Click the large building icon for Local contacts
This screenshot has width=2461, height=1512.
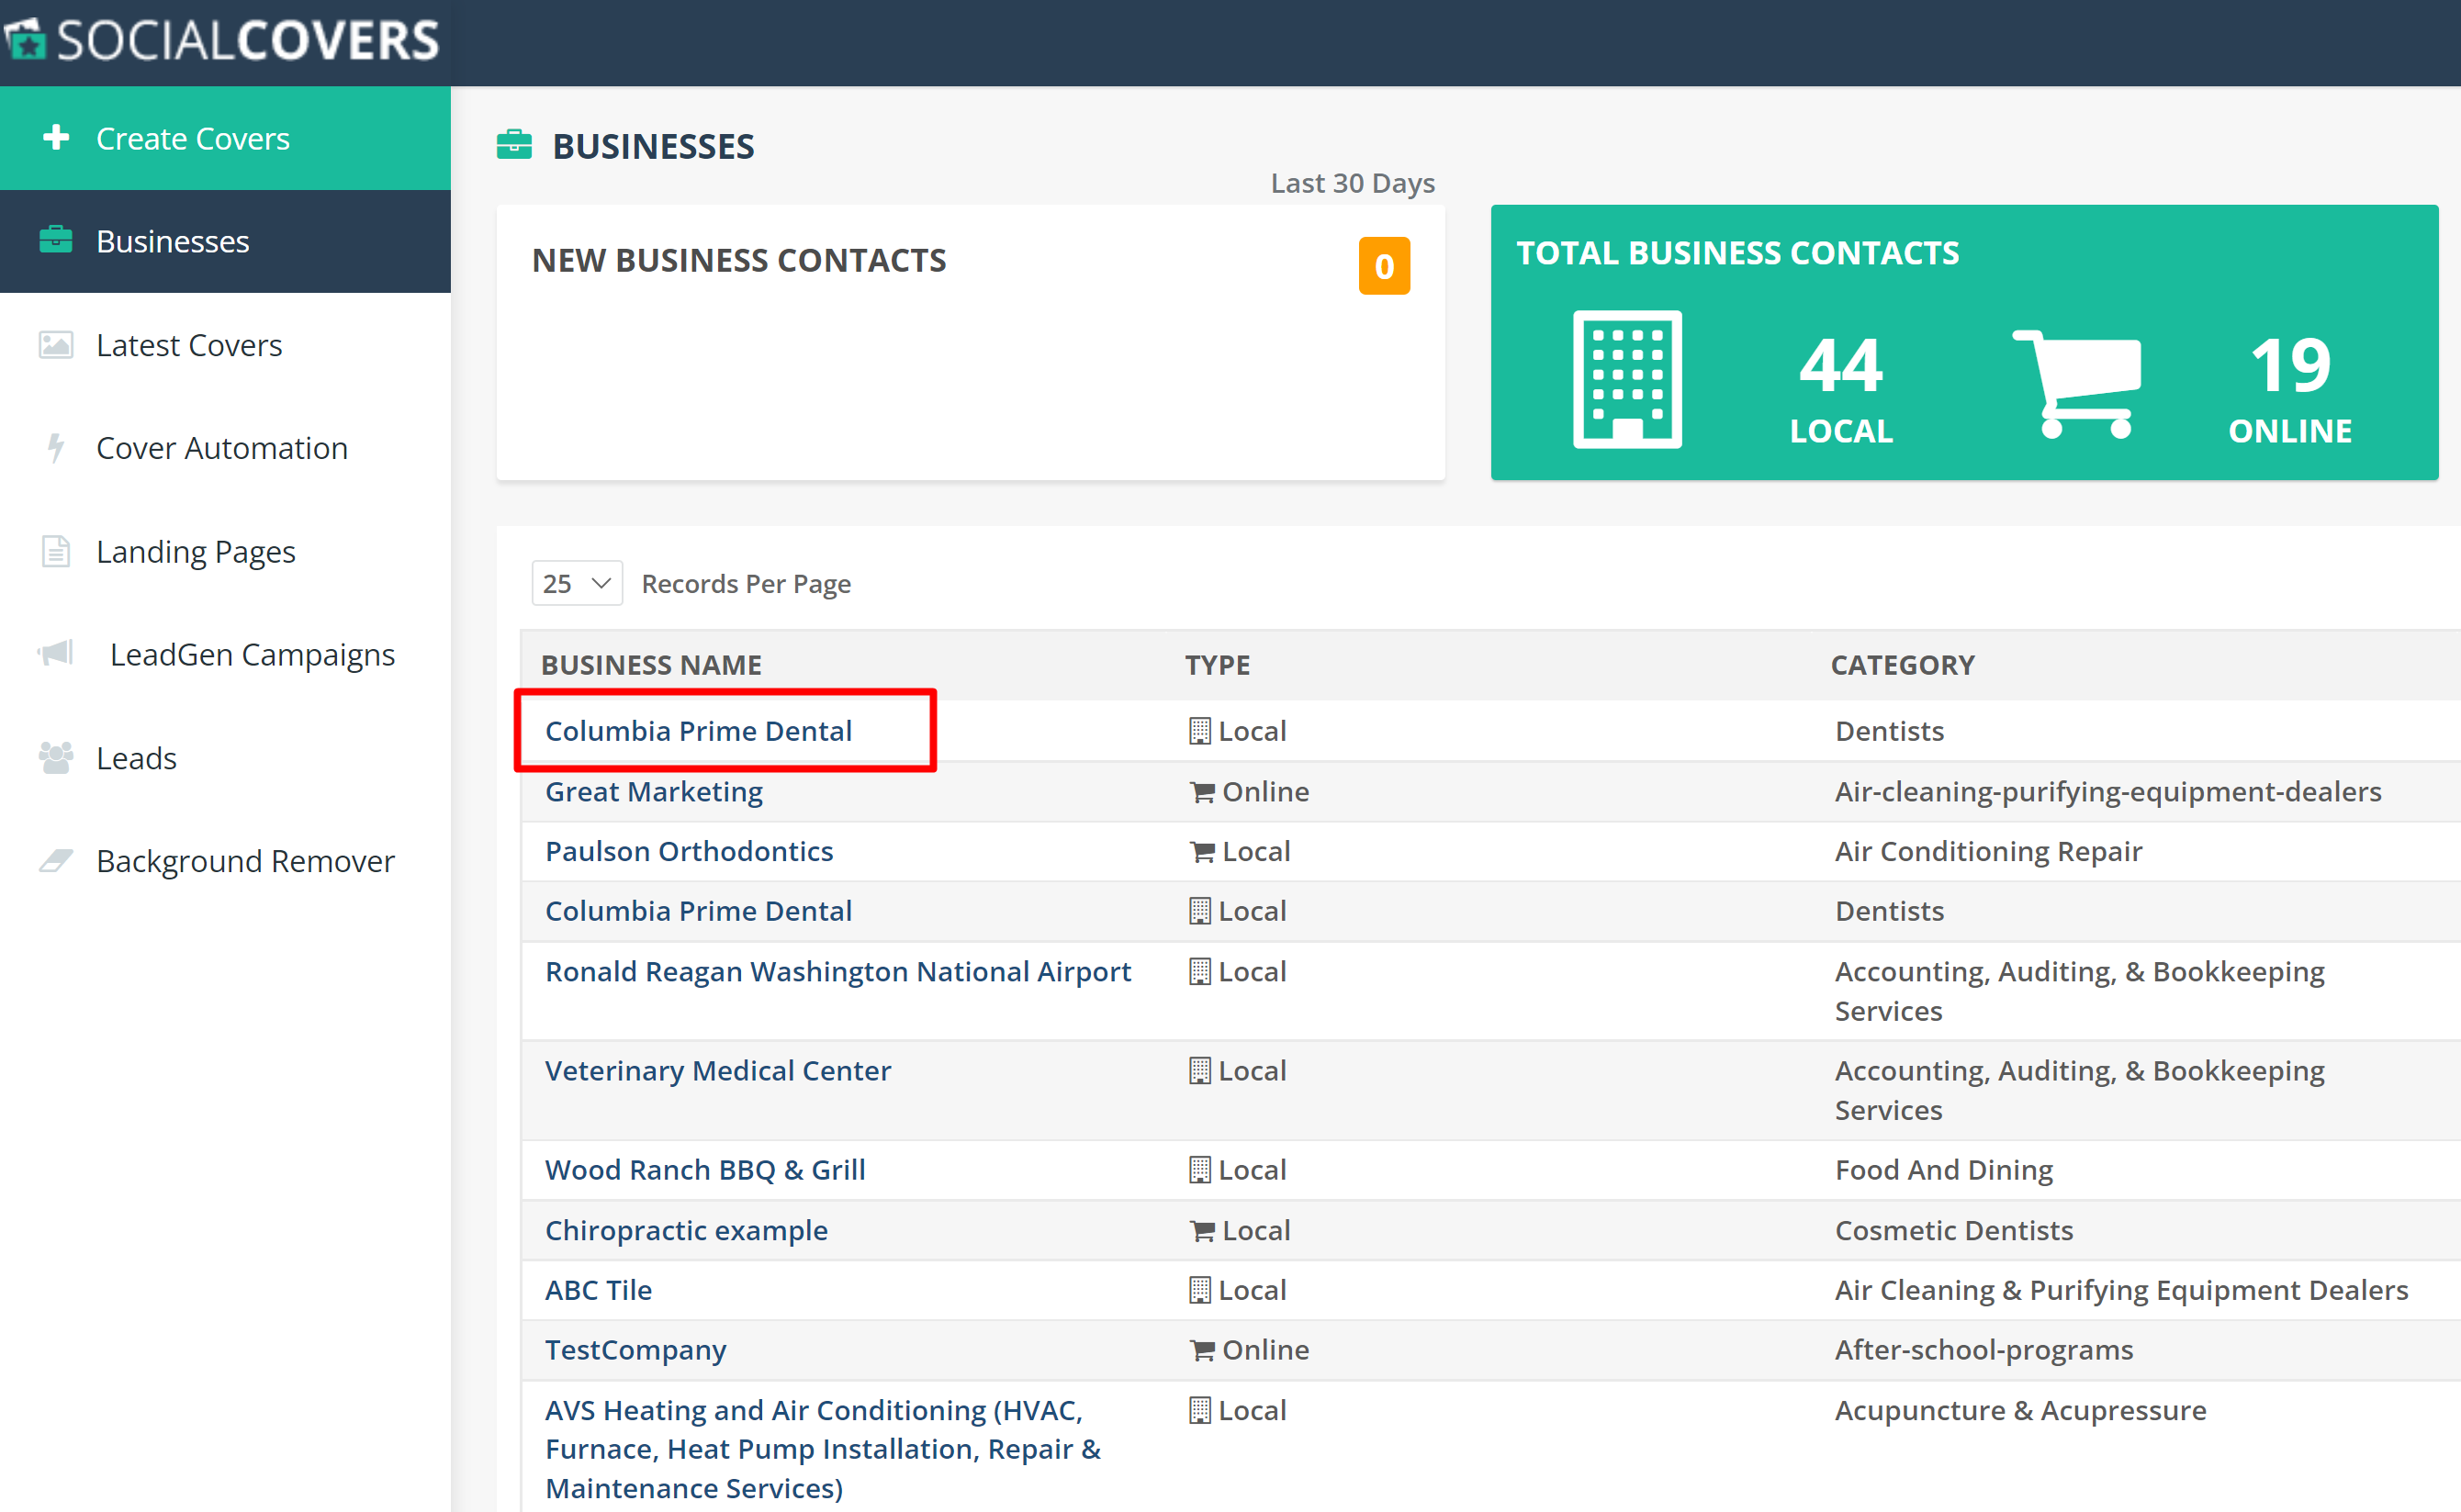pos(1627,379)
